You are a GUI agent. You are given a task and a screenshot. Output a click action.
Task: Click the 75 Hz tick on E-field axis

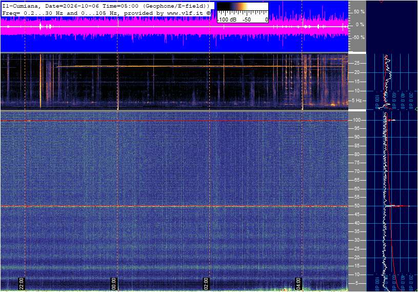click(356, 163)
